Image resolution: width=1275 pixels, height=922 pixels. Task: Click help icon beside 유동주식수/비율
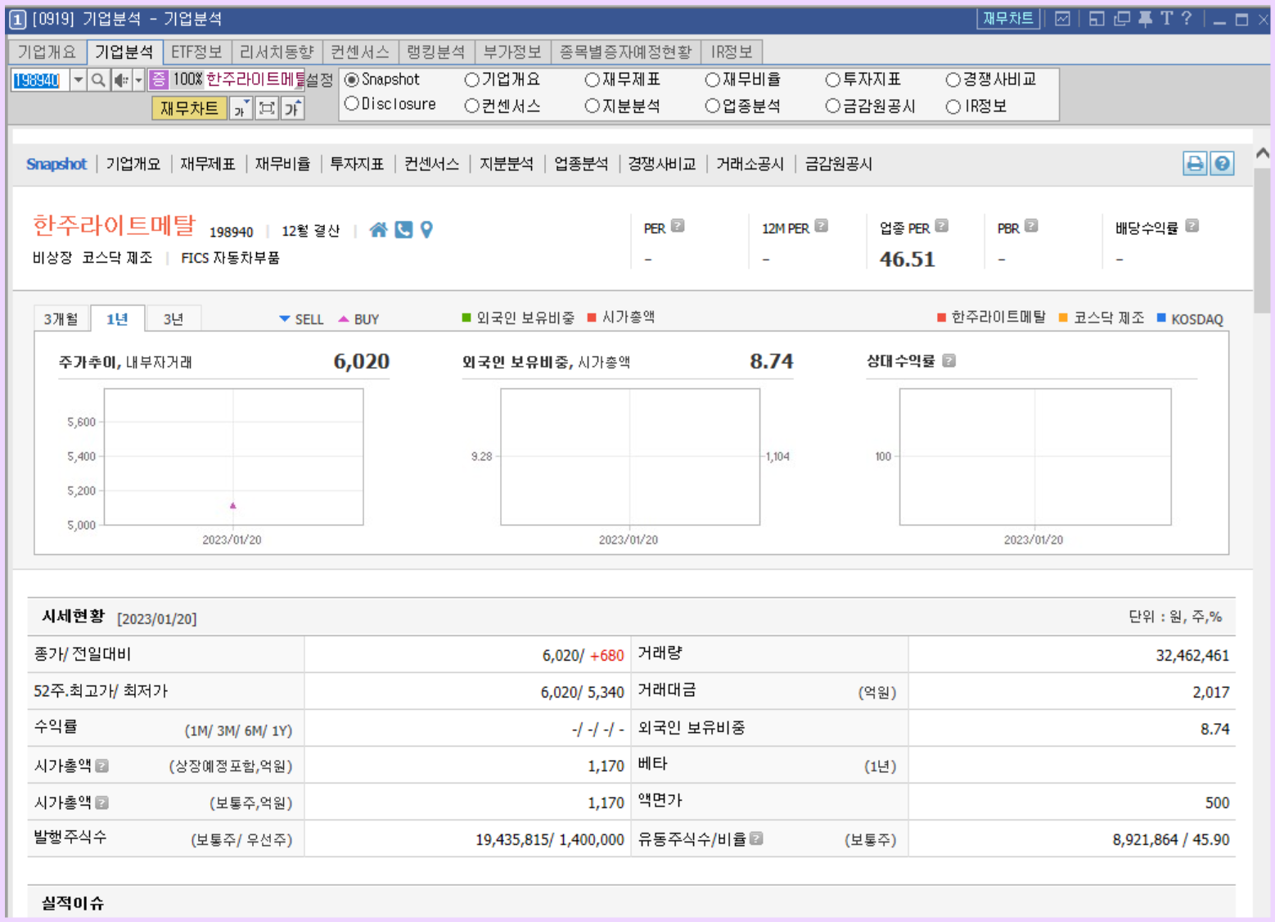click(x=757, y=838)
